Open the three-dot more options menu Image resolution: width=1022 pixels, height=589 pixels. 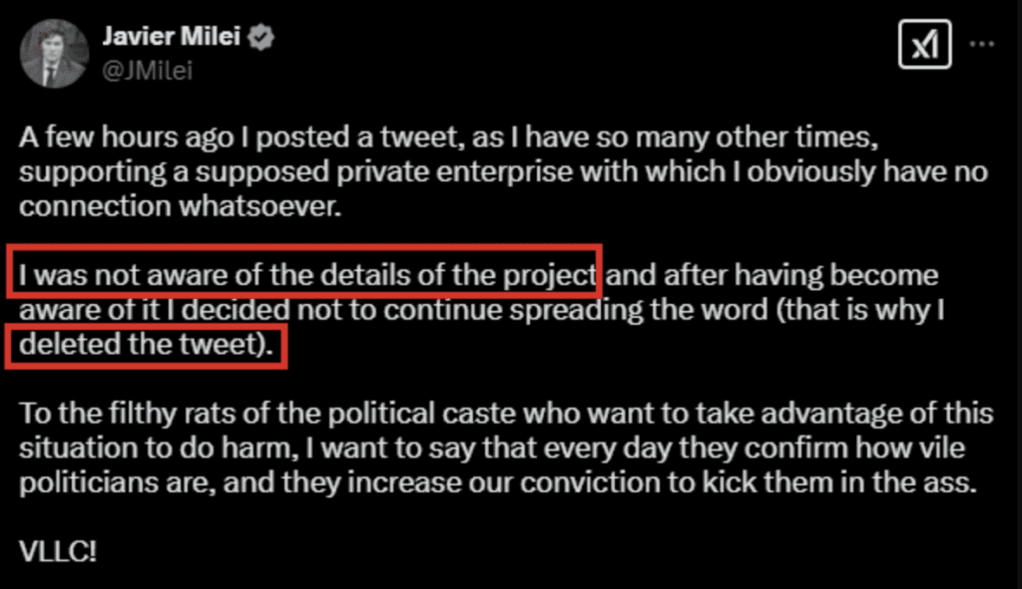(982, 45)
